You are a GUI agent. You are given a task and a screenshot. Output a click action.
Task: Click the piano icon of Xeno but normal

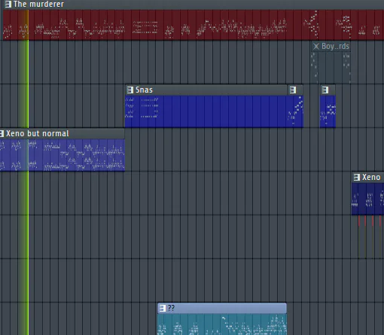click(2, 133)
